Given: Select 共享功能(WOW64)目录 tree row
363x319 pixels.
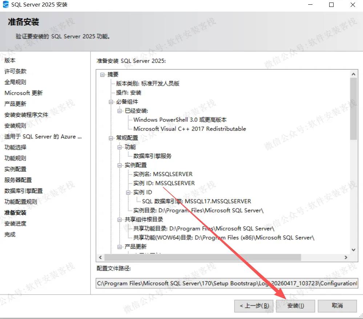Looking at the screenshot, I should coord(223,238).
